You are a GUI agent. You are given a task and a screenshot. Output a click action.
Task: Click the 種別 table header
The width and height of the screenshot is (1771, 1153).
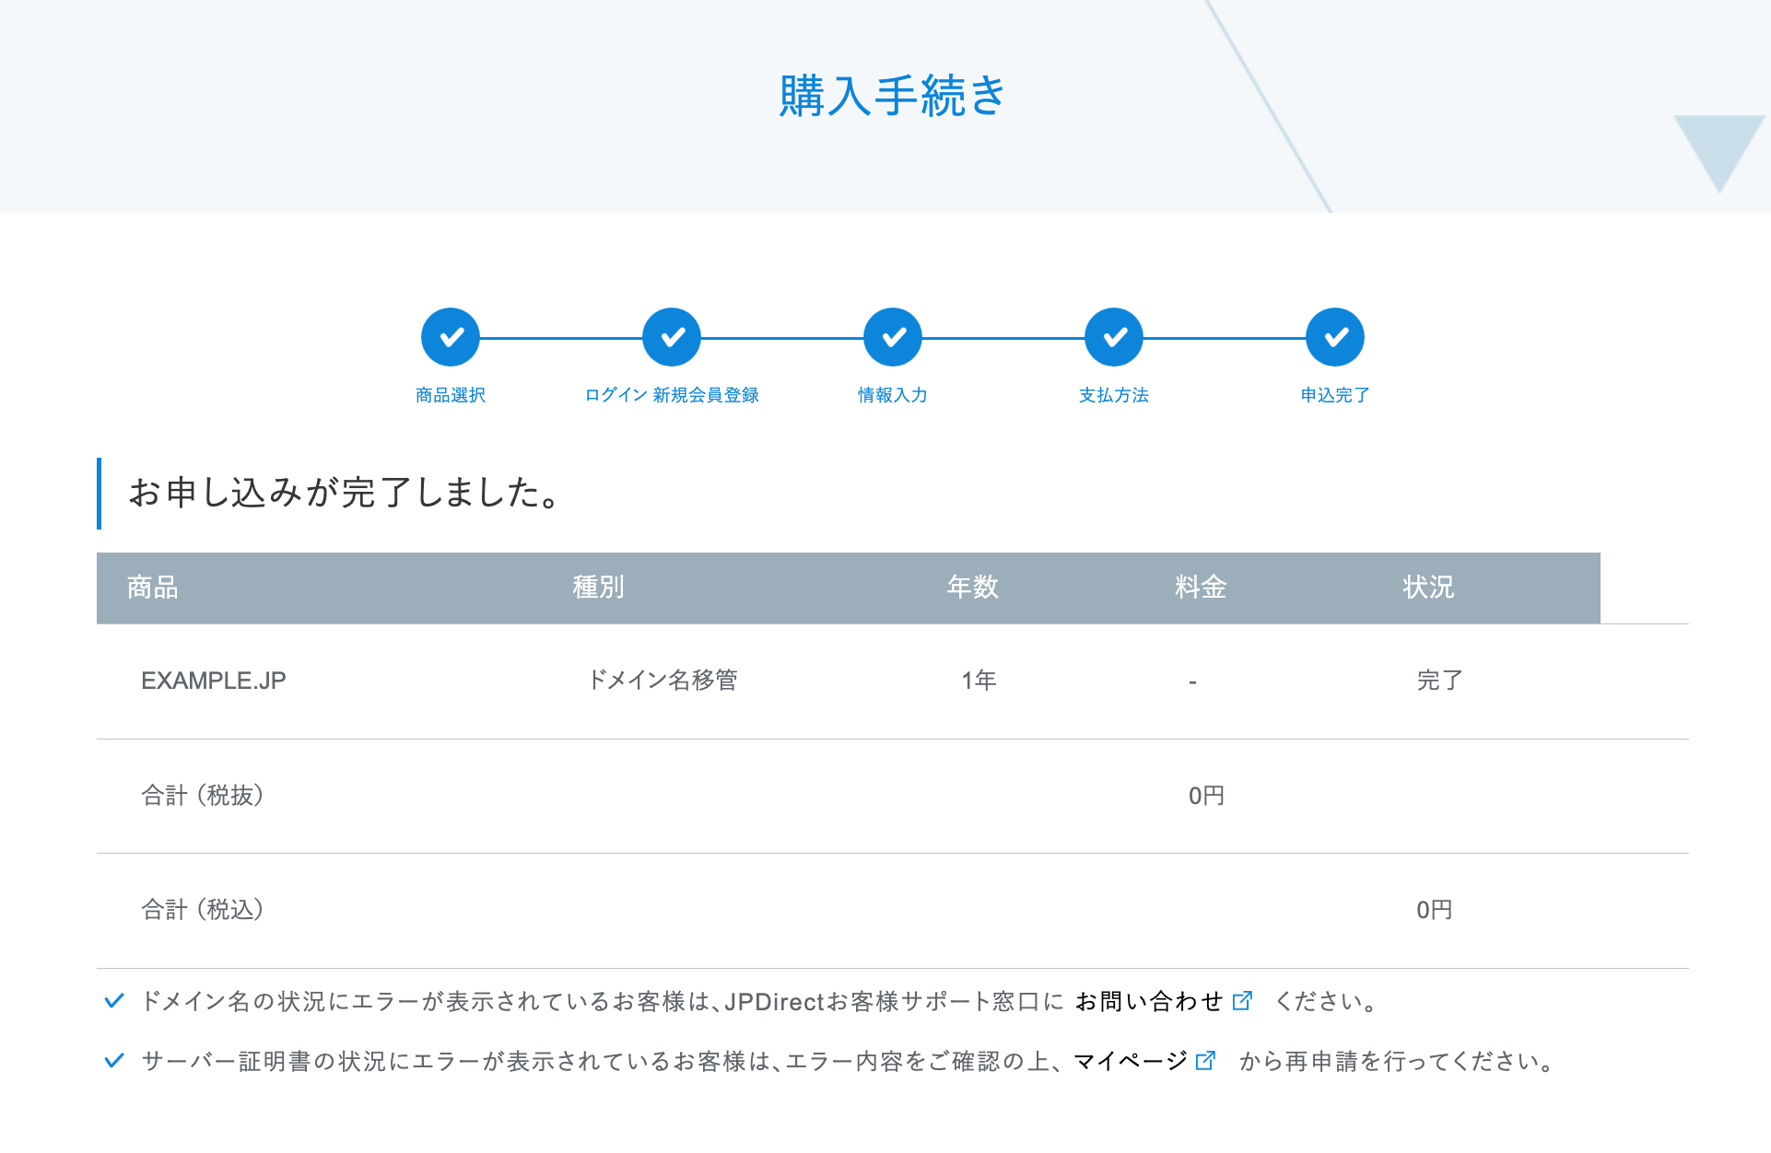tap(597, 588)
